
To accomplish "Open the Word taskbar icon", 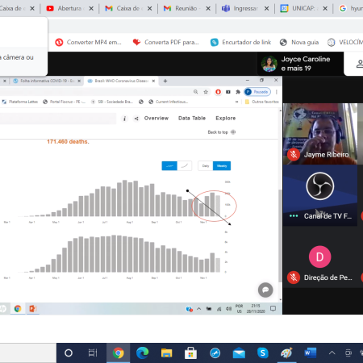I will pyautogui.click(x=311, y=353).
